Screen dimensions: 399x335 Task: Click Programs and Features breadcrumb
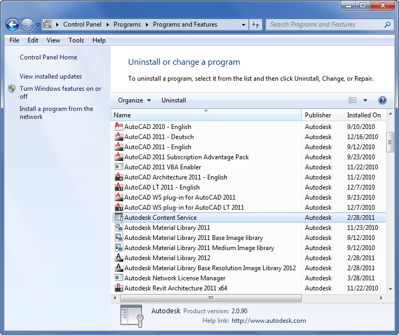pos(185,24)
